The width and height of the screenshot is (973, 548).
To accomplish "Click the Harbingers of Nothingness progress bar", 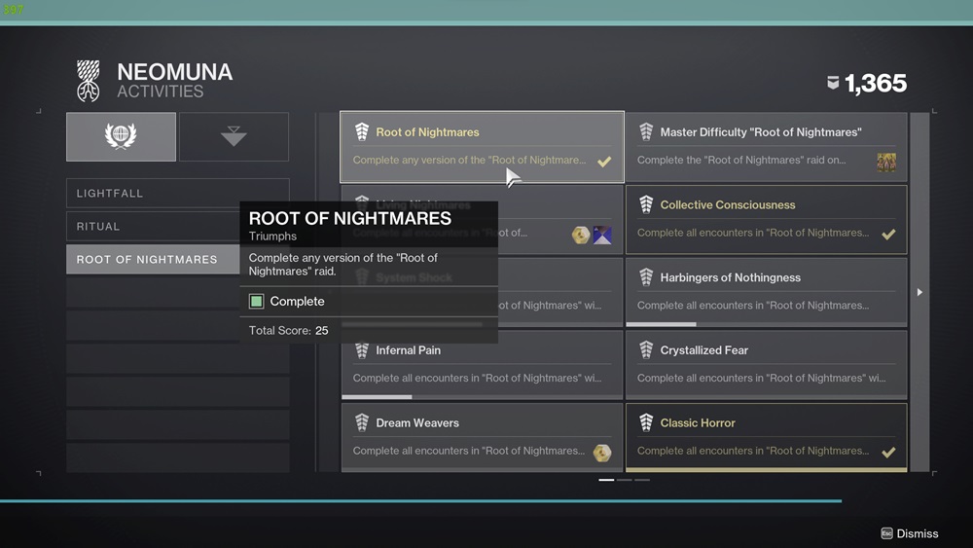I will [767, 324].
